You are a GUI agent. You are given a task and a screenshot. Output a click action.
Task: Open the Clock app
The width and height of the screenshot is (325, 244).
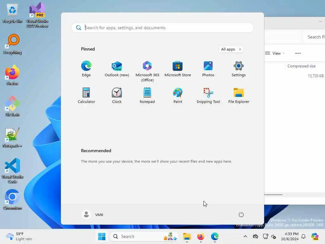pyautogui.click(x=117, y=96)
